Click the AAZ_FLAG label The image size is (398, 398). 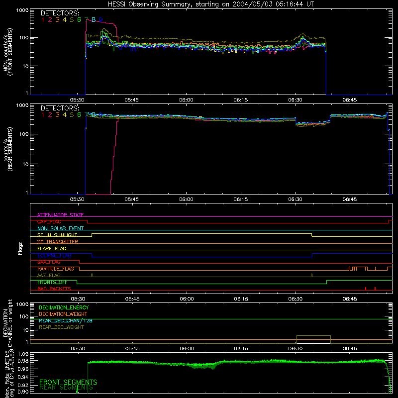[x=49, y=276]
